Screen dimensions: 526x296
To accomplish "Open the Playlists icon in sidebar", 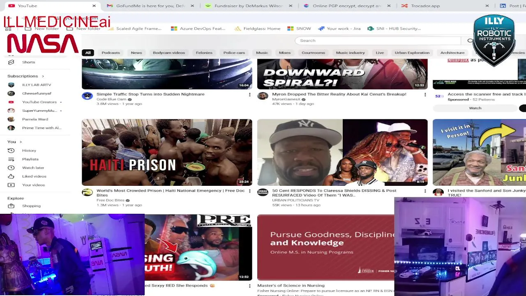I will point(11,159).
